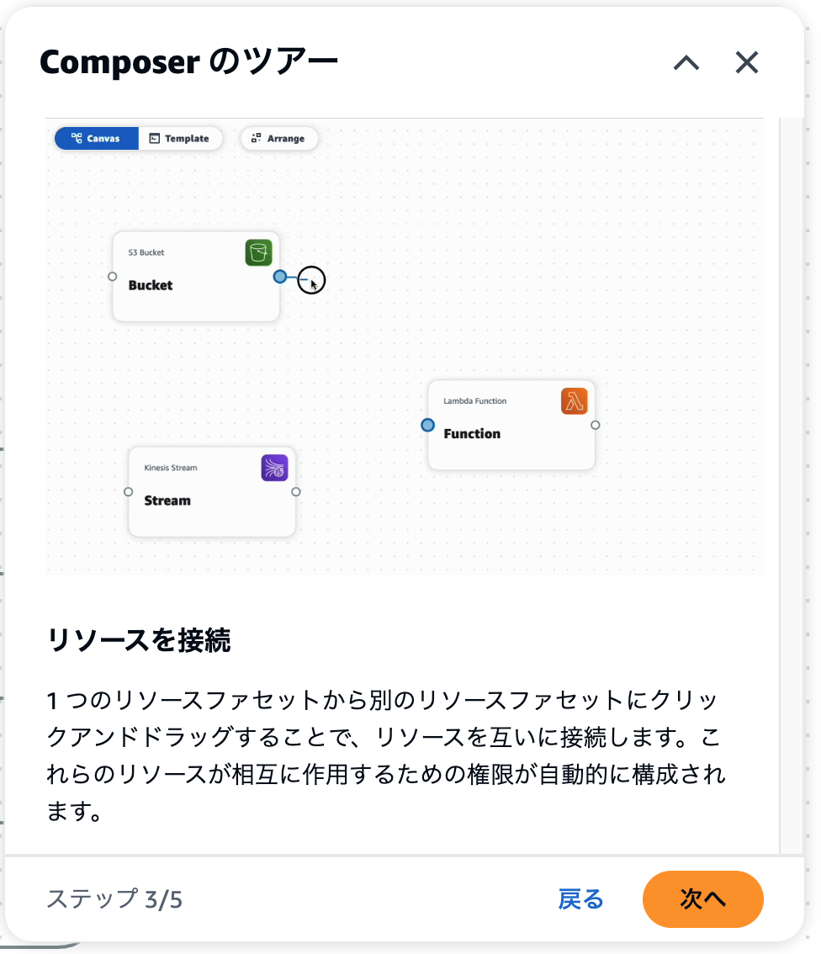
Task: Close the Composer tour dialog
Action: coord(747,62)
